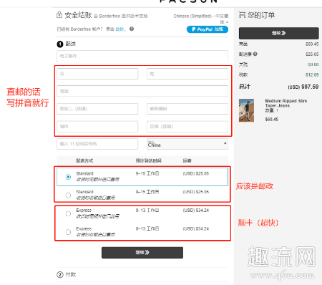Click the shopping cart icon beside your order
The height and width of the screenshot is (285, 322).
tap(242, 15)
